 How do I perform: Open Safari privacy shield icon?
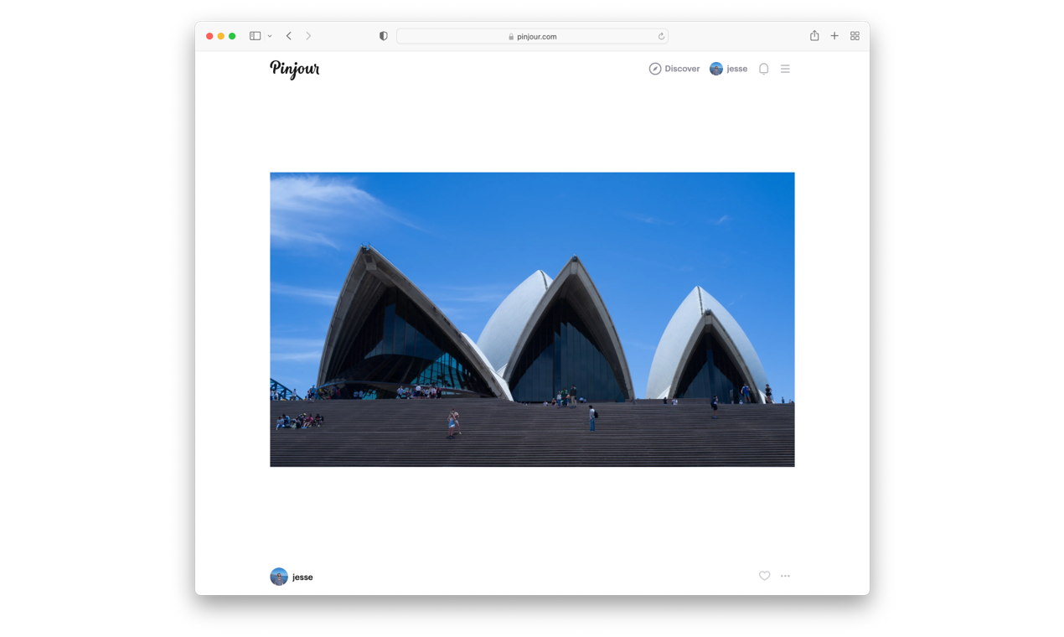pos(384,36)
